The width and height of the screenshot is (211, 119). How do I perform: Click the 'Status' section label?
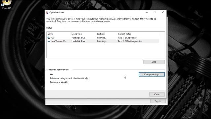point(49,28)
